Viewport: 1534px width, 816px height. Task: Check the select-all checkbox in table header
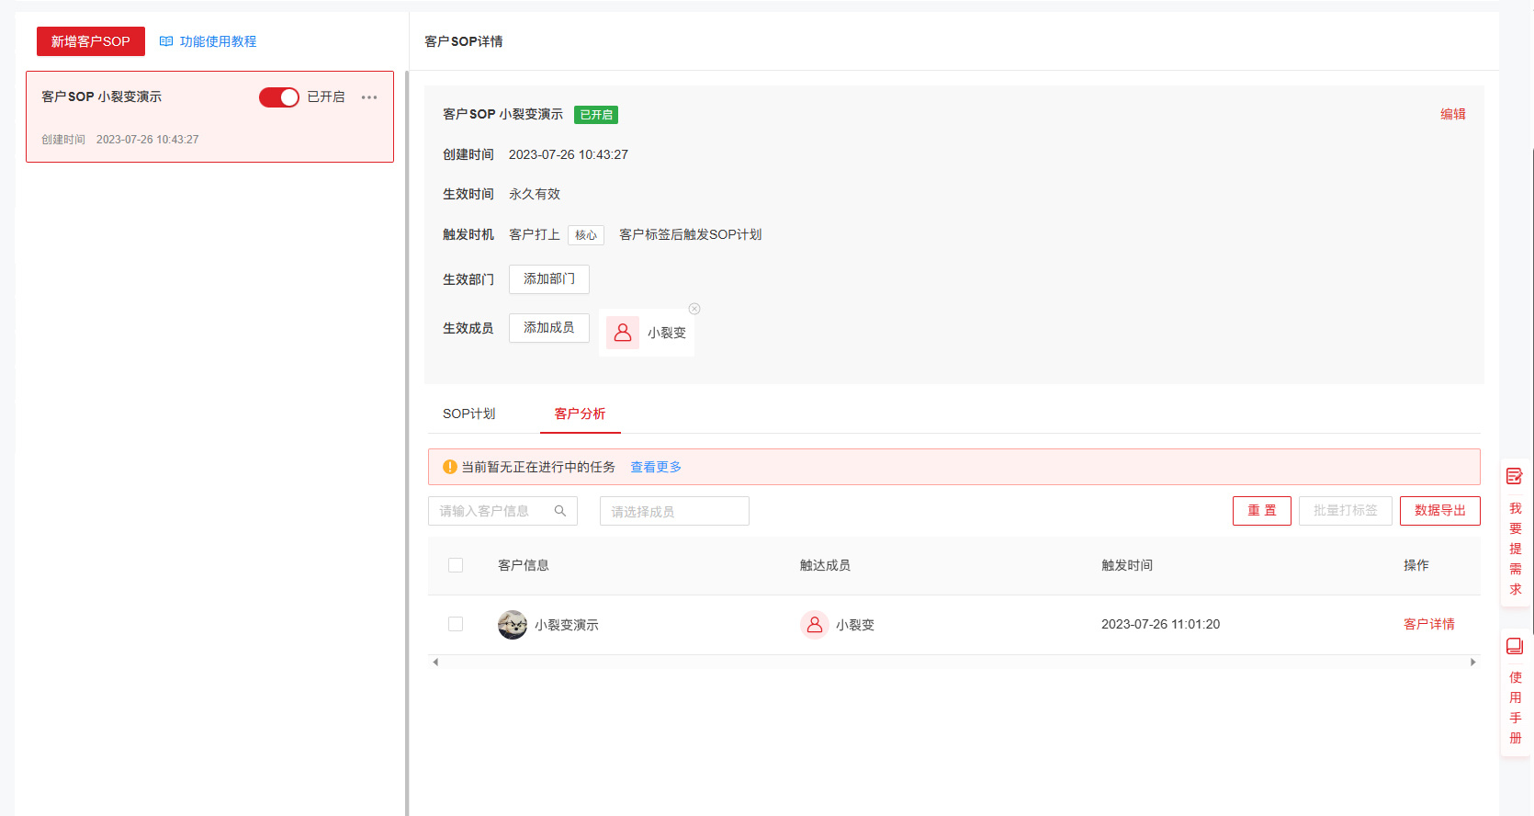point(456,565)
